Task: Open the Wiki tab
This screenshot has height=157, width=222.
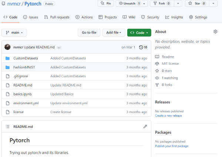Action: pos(129,17)
